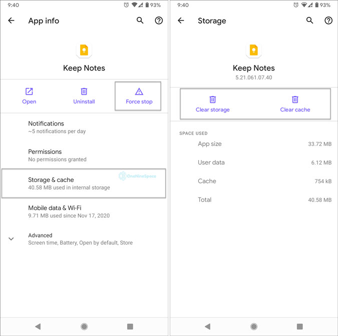
Task: Tap version number 5.21.061.07.40
Action: 254,77
